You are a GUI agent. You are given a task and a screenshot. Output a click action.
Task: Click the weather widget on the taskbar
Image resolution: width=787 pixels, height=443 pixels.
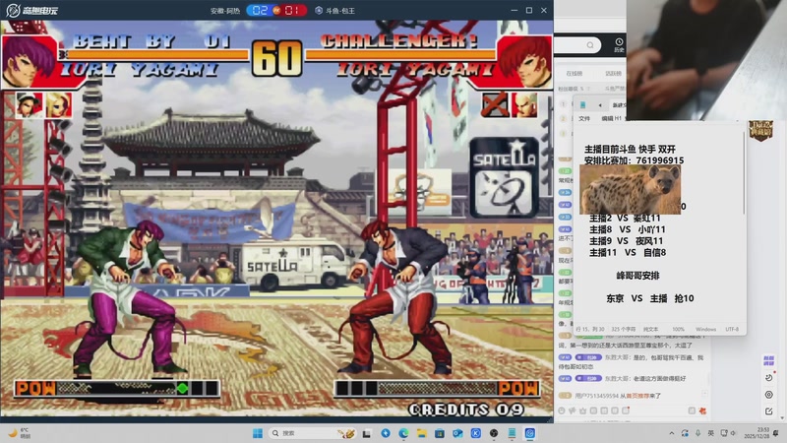coord(18,432)
